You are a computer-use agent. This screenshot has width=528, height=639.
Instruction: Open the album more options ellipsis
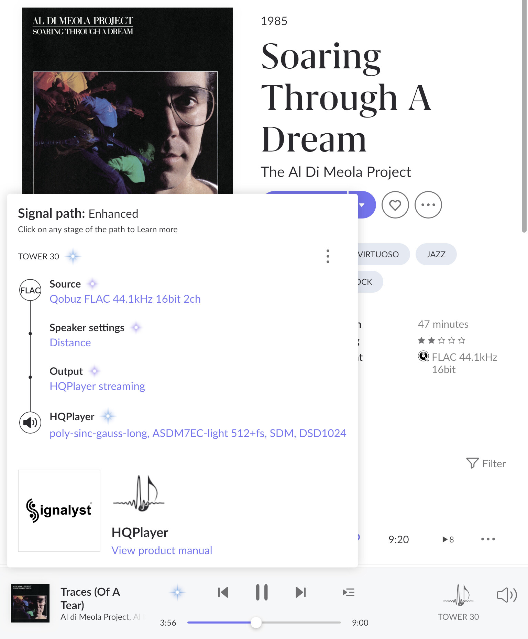[x=428, y=205]
